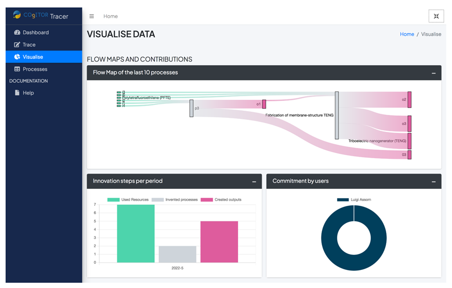452x288 pixels.
Task: Click the pink Created outputs bar
Action: click(220, 242)
